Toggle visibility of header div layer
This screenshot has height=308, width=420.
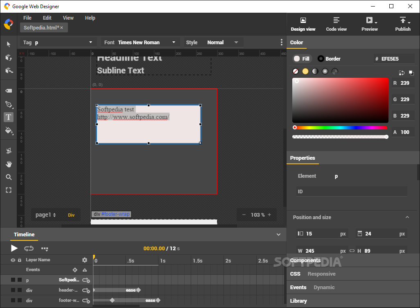coord(13,290)
